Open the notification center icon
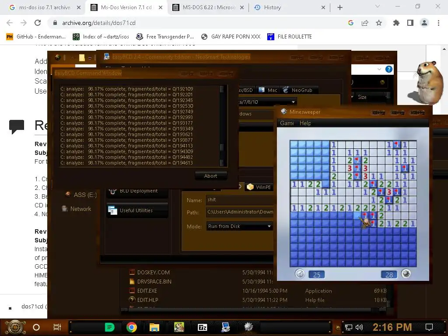 429,327
